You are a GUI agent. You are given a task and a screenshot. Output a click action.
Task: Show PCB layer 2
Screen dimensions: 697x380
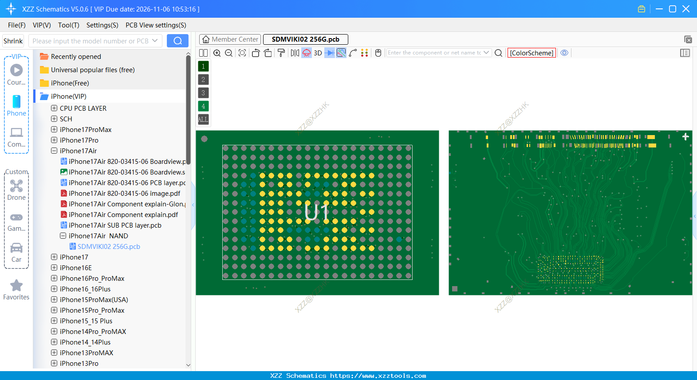tap(203, 80)
